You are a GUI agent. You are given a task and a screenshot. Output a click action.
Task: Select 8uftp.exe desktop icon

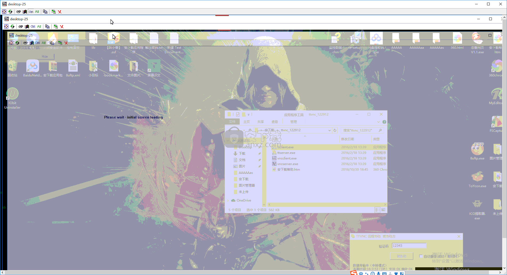coord(477,151)
